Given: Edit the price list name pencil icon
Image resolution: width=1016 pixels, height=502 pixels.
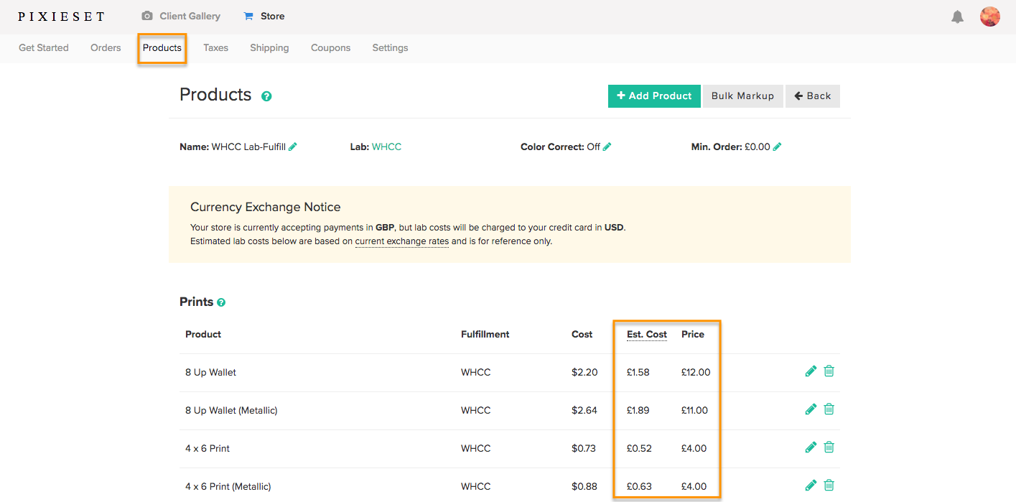Looking at the screenshot, I should pyautogui.click(x=293, y=147).
